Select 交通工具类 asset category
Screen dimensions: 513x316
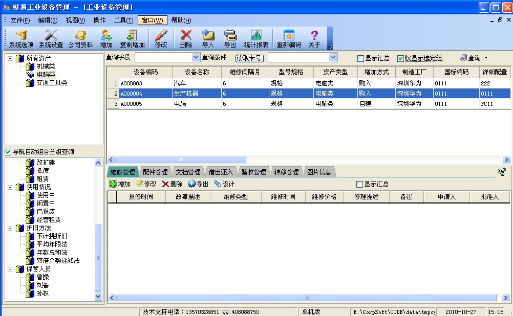tap(52, 83)
